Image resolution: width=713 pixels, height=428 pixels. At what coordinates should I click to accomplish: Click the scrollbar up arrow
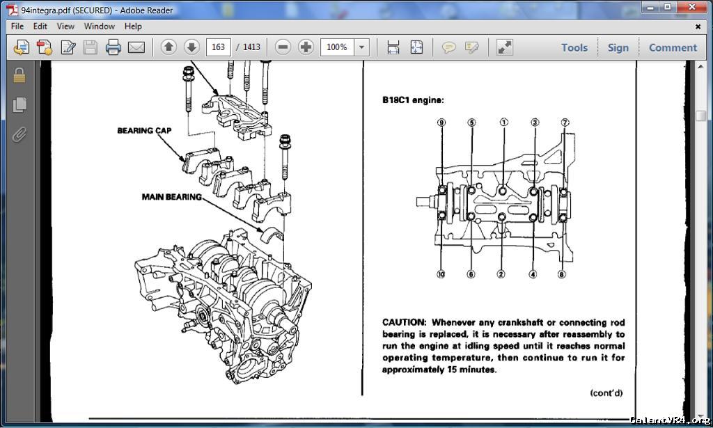pos(700,67)
